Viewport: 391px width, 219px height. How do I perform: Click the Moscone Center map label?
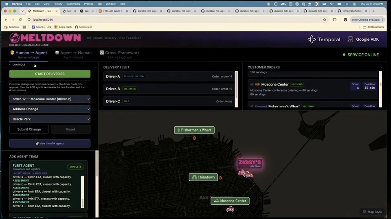tap(230, 201)
